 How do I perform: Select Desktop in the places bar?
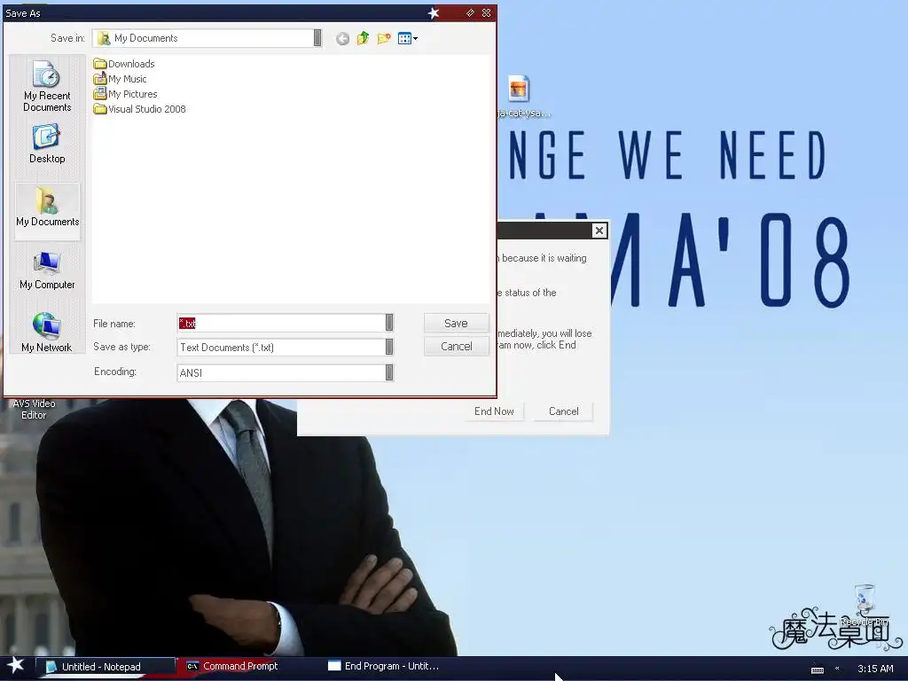pos(47,144)
